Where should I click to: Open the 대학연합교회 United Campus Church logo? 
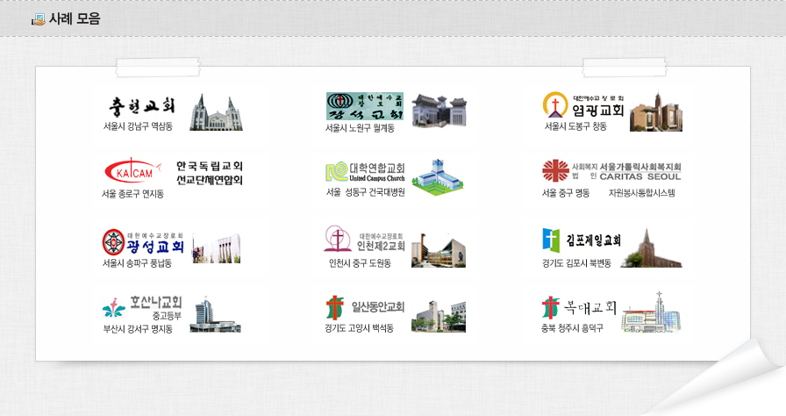365,171
